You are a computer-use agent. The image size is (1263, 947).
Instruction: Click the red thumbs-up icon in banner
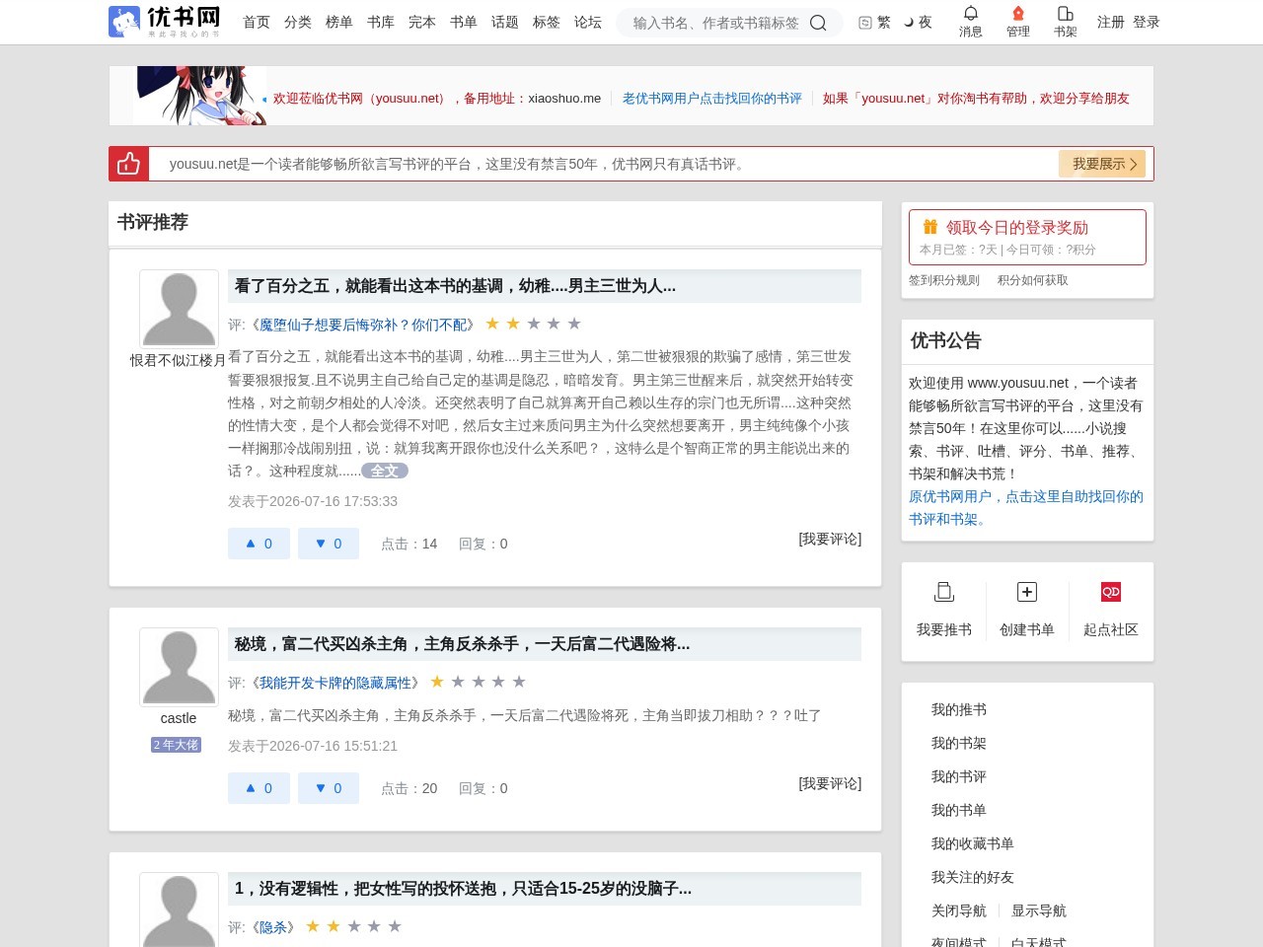click(x=129, y=164)
